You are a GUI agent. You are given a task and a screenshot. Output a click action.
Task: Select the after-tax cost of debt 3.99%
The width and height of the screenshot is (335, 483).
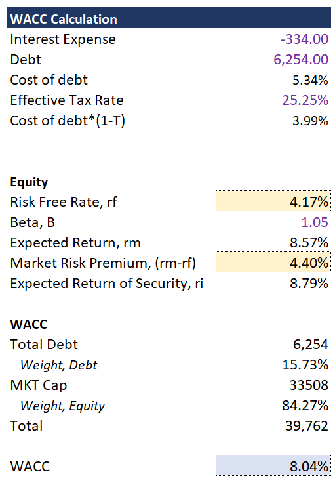[310, 121]
